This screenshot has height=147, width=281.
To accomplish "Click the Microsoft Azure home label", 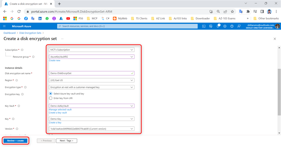I will tap(21, 26).
